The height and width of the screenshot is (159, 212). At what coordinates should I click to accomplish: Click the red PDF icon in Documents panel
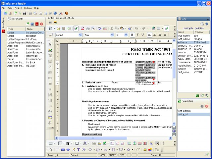(x=37, y=24)
